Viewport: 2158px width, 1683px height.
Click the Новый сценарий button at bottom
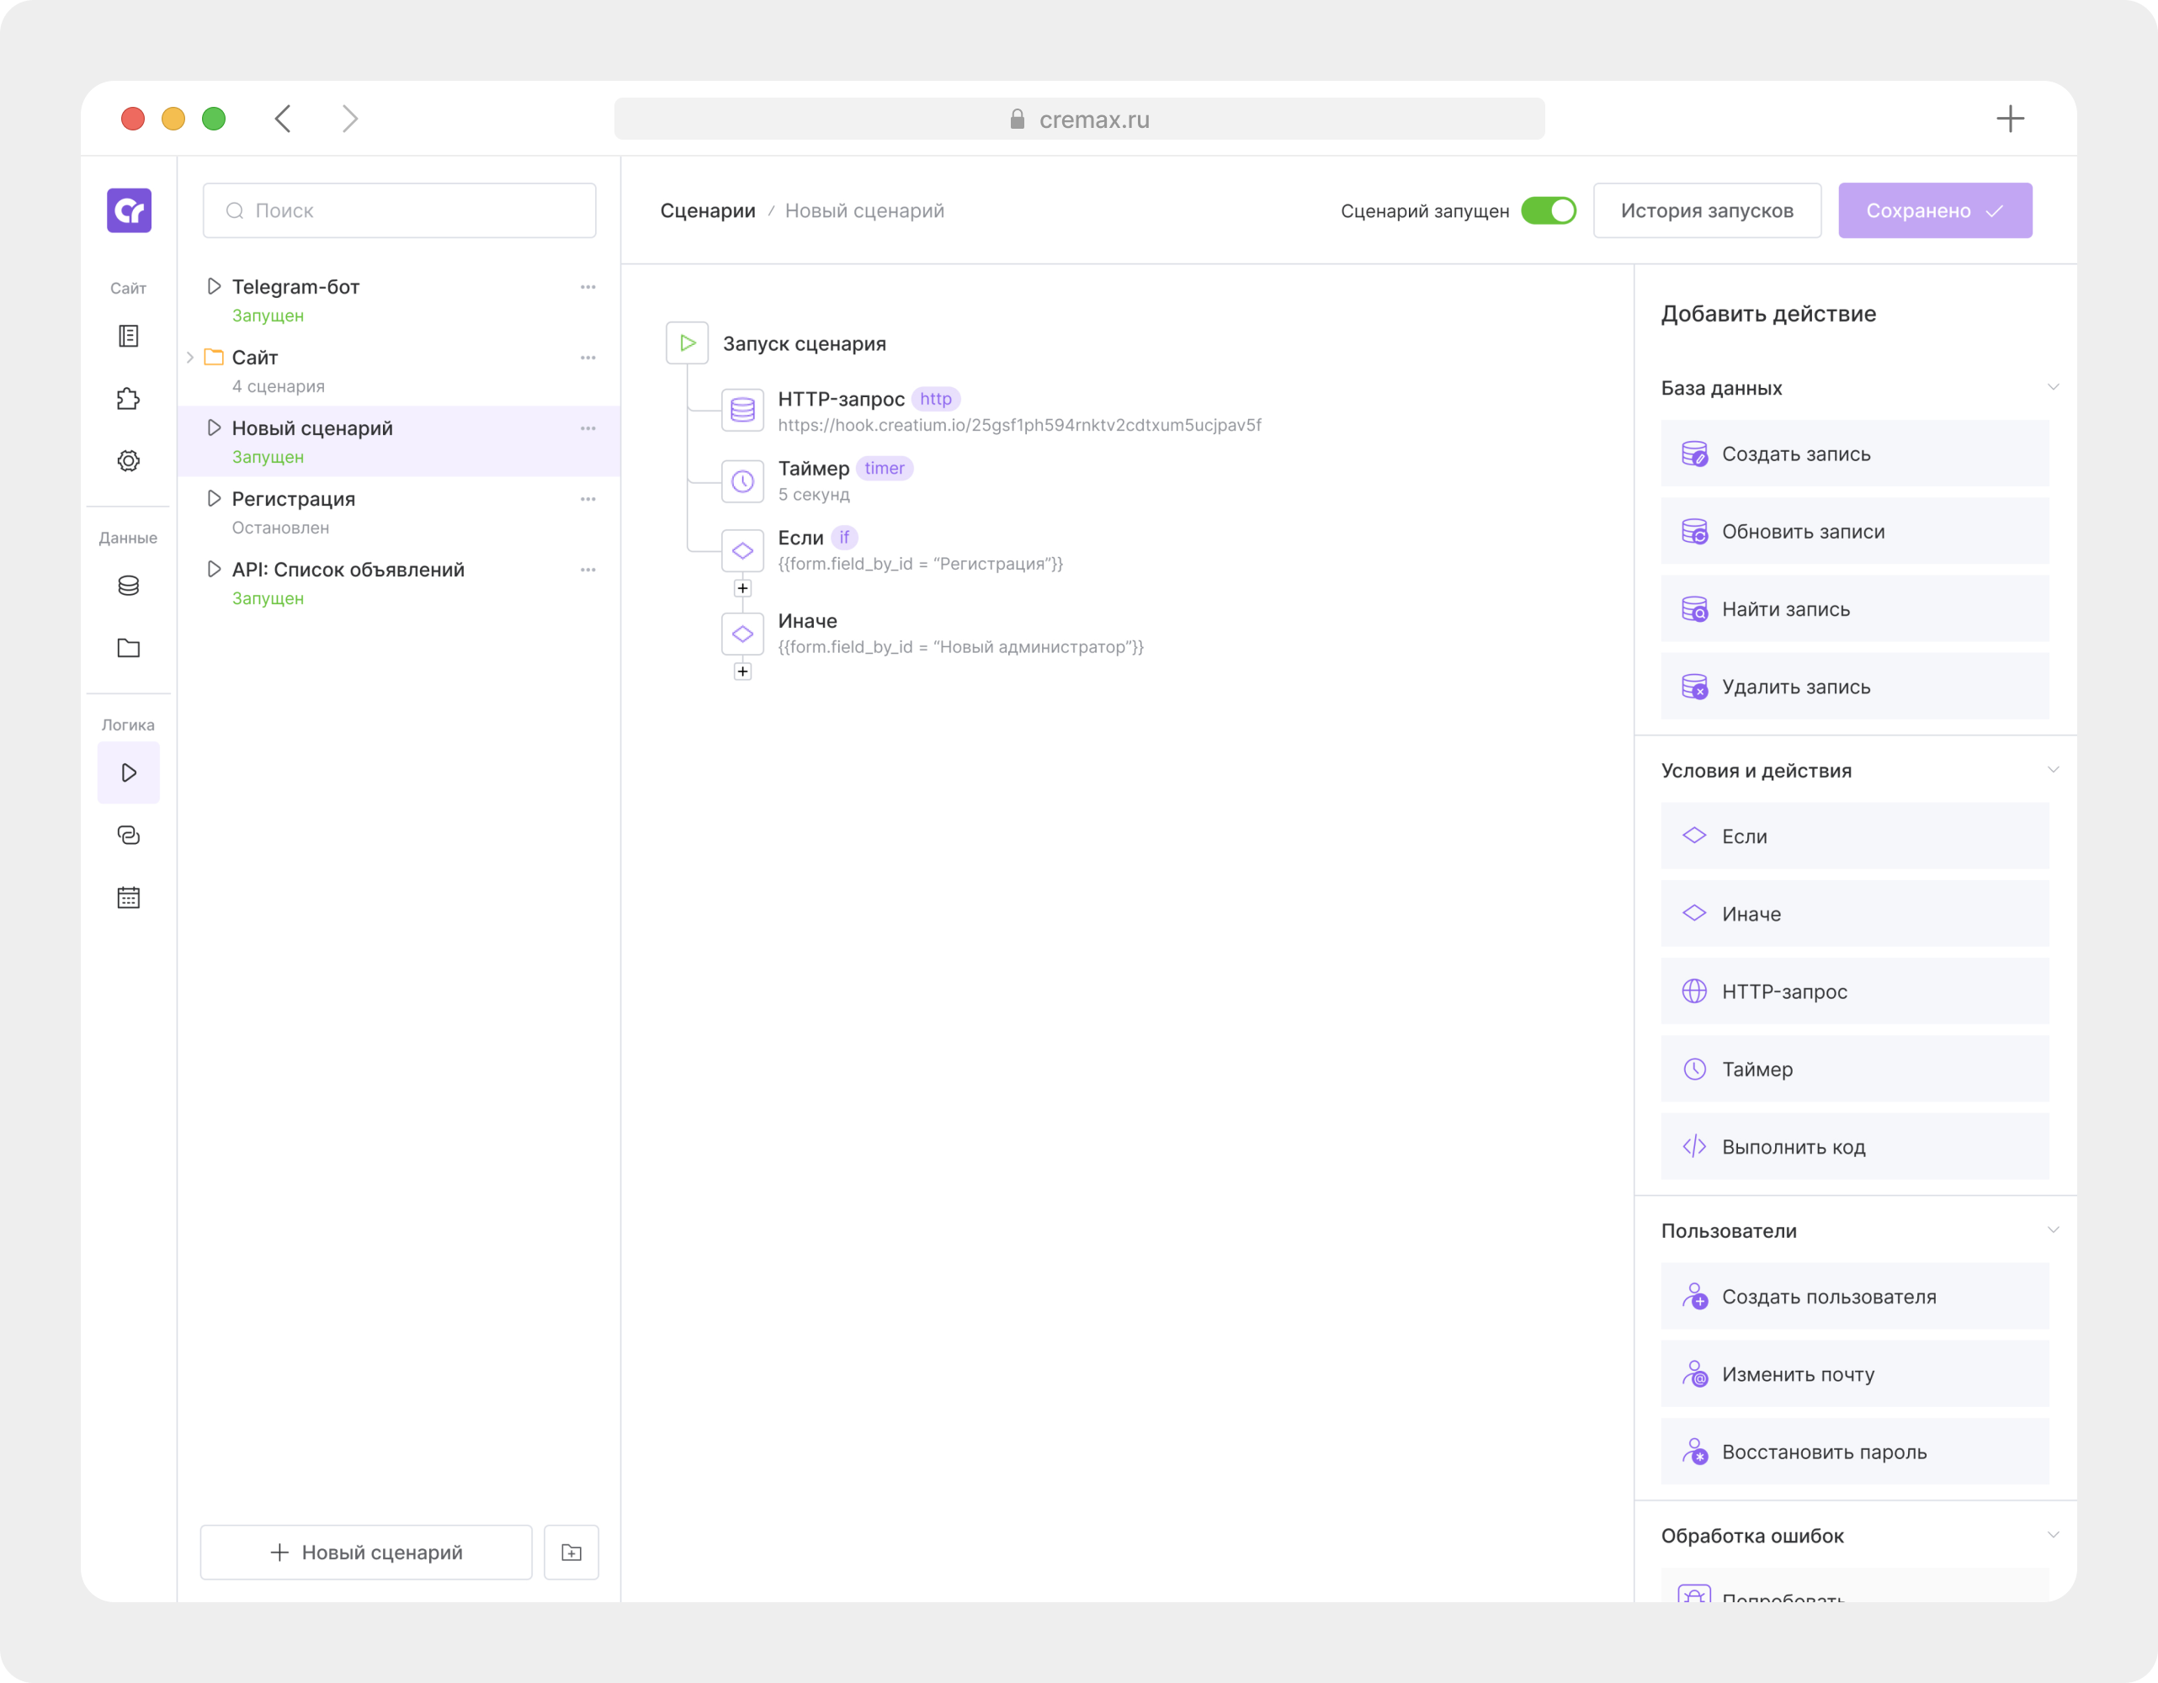(x=367, y=1553)
